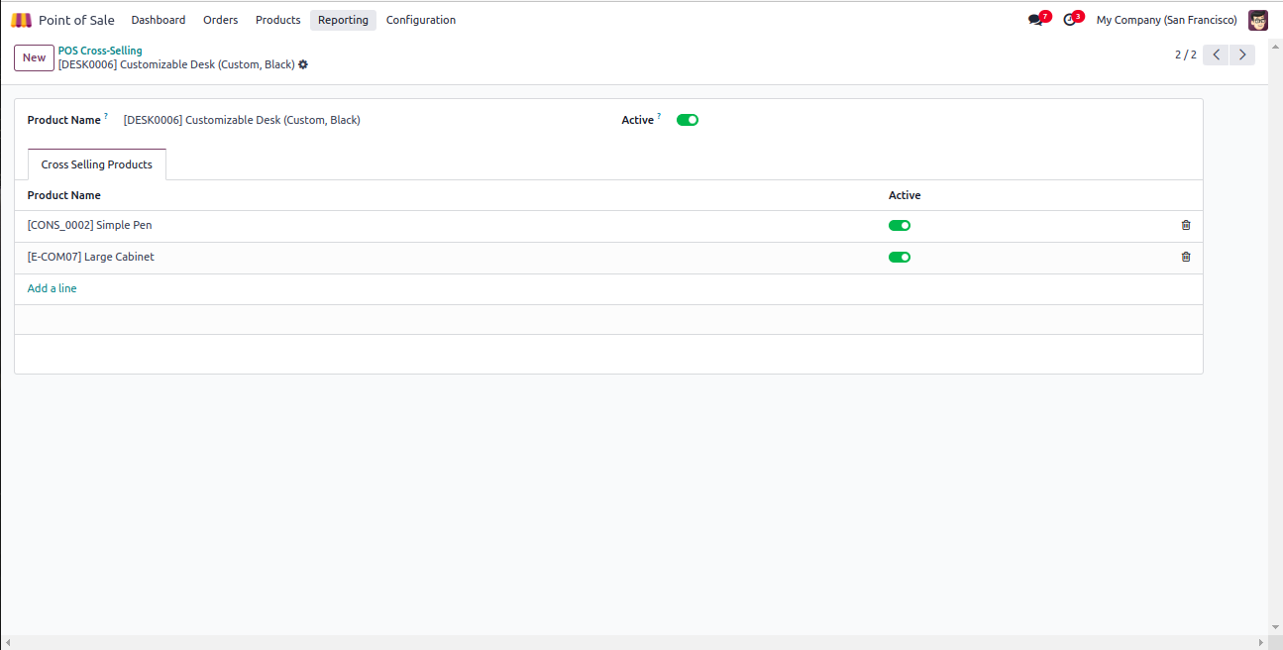Select the Cross Selling Products tab

click(x=97, y=164)
